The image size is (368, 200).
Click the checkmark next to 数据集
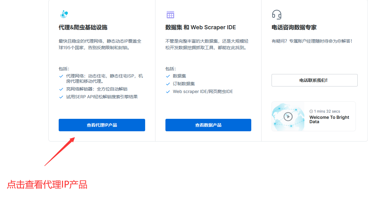tap(168, 76)
